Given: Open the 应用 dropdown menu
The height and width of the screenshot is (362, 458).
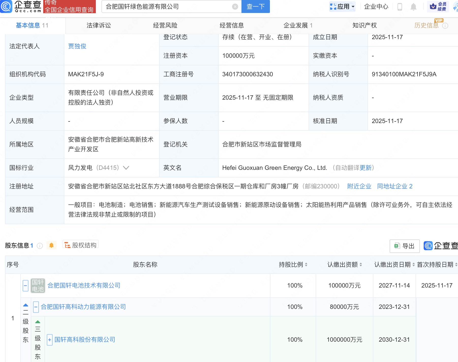Looking at the screenshot, I should pos(342,7).
